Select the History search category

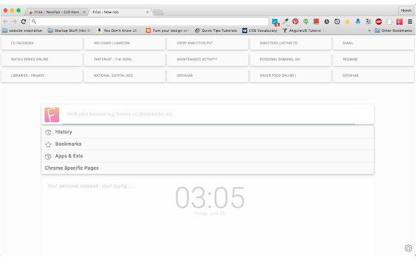(208, 132)
